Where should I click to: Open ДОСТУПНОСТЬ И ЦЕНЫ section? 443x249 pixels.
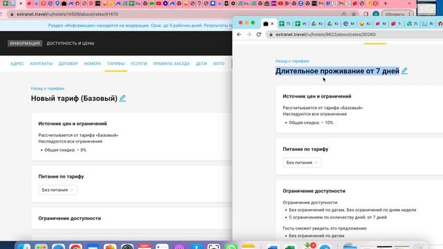pyautogui.click(x=71, y=43)
